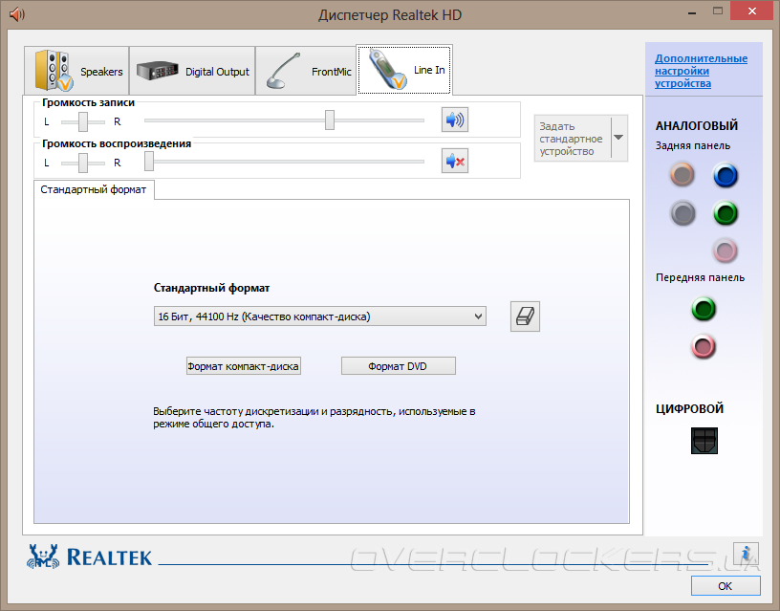Click the Формат DVD button
The image size is (780, 611).
(398, 366)
